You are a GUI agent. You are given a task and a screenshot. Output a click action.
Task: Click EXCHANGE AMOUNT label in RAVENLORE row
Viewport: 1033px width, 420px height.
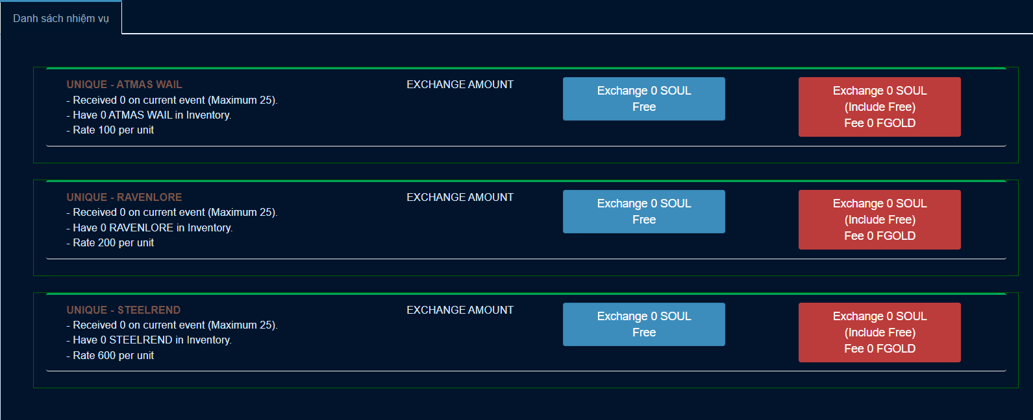click(x=460, y=197)
